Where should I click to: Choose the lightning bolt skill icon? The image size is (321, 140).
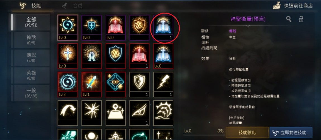[163, 84]
